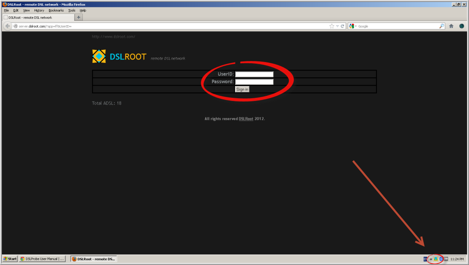
Task: Click the DSLProbe tray icon
Action: [436, 259]
